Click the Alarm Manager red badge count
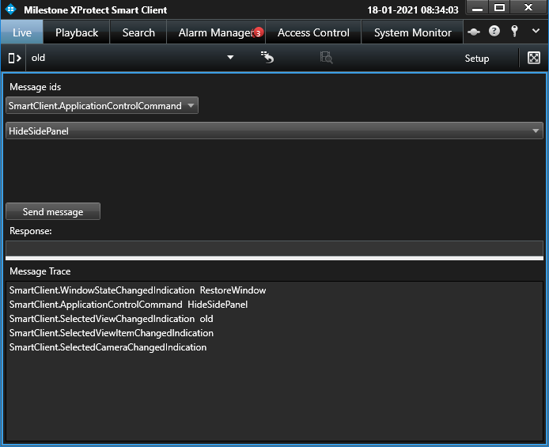Screen dimensions: 549x447 [x=258, y=33]
